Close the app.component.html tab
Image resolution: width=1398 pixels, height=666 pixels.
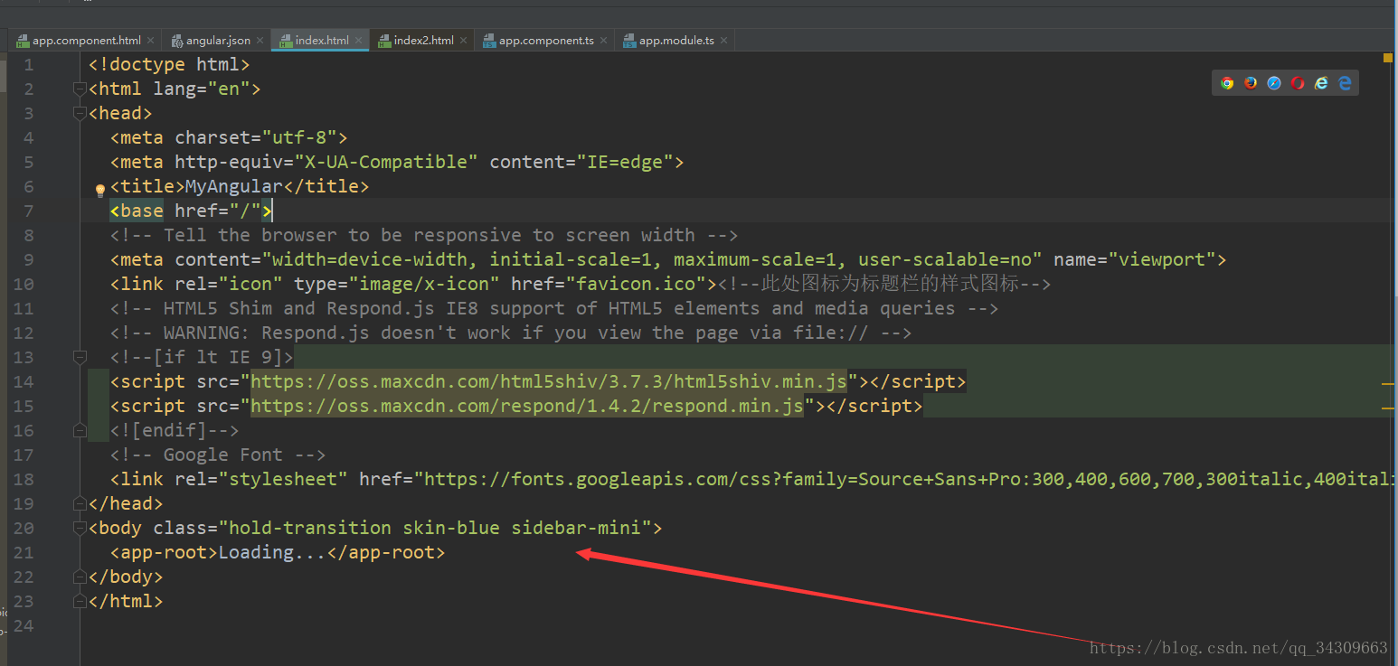coord(151,41)
